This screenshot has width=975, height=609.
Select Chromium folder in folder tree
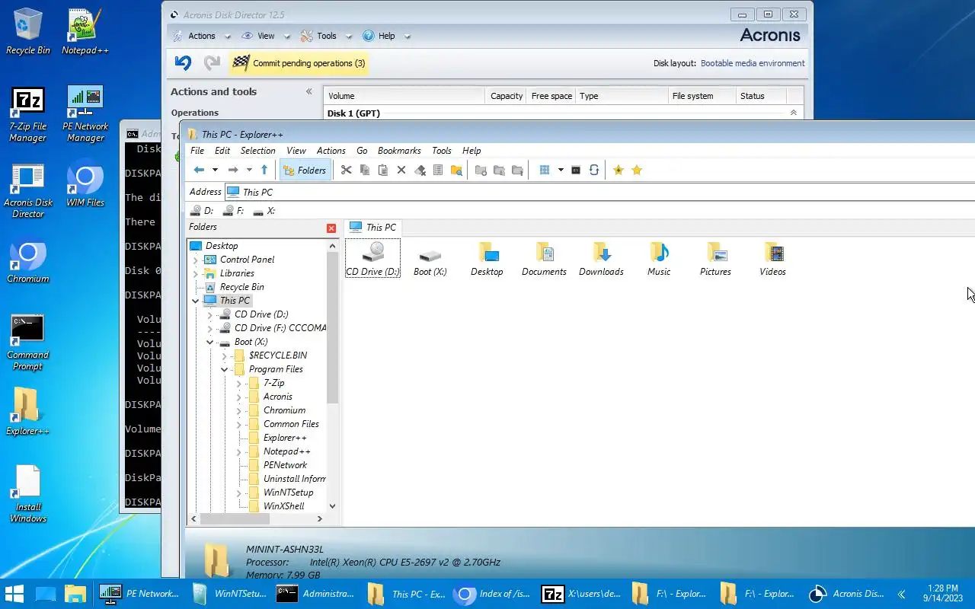tap(284, 410)
